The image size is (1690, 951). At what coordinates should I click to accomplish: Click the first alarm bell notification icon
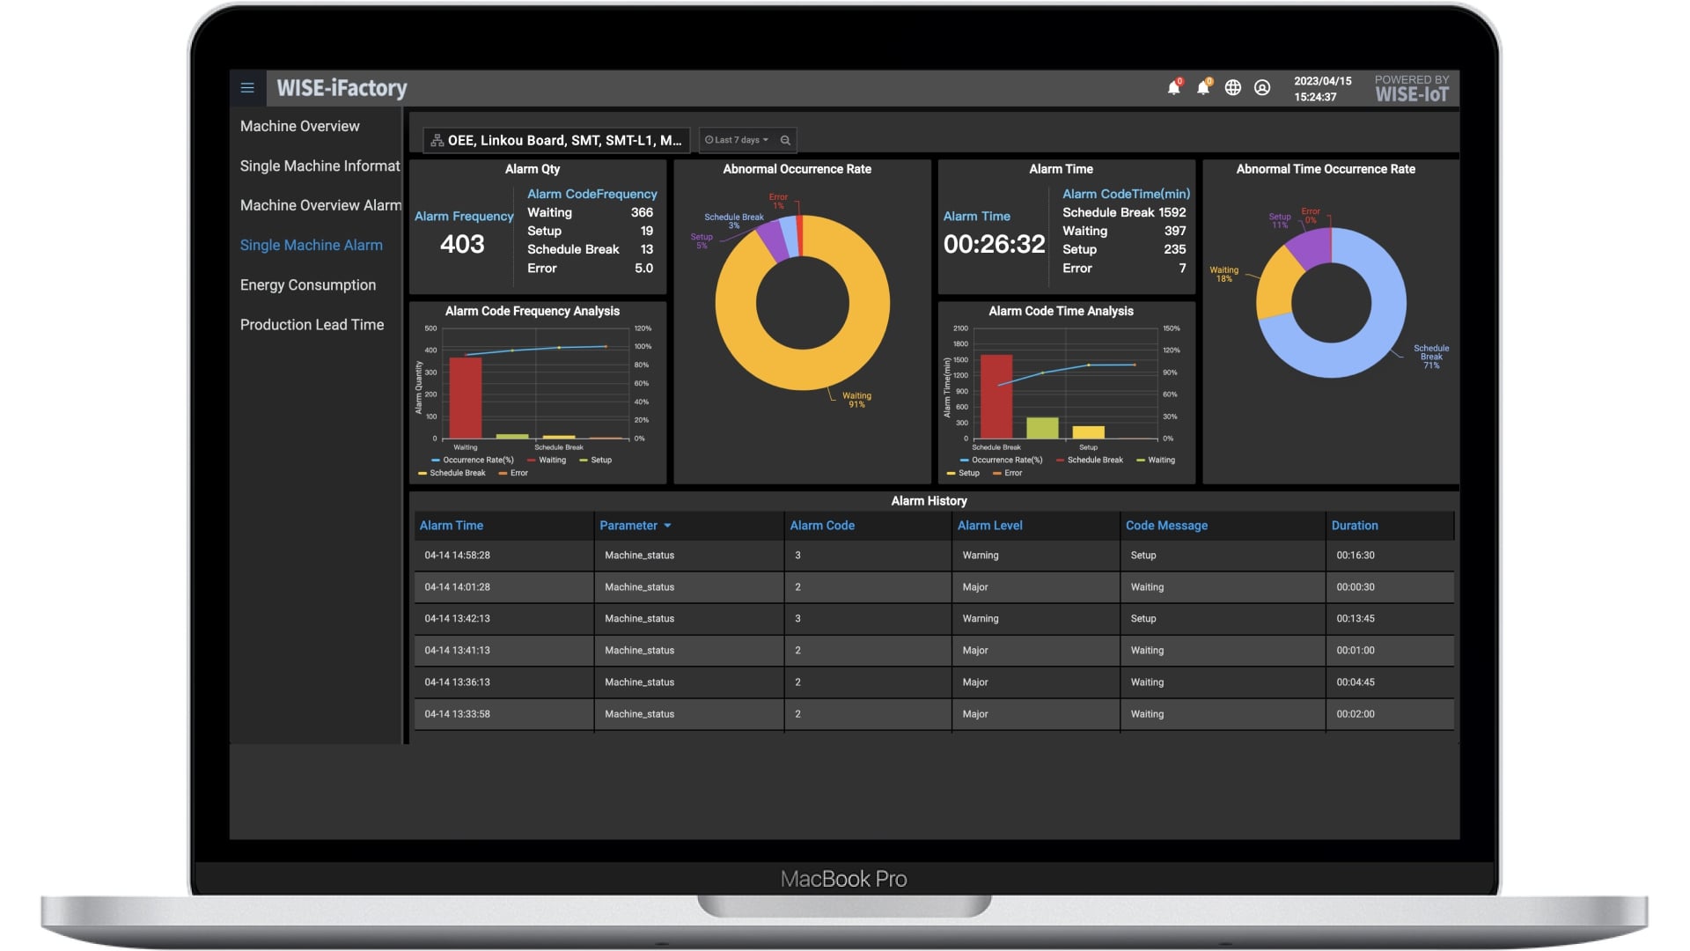coord(1173,87)
